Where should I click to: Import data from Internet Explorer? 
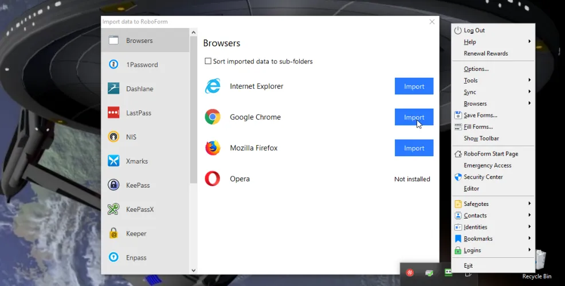(x=414, y=86)
